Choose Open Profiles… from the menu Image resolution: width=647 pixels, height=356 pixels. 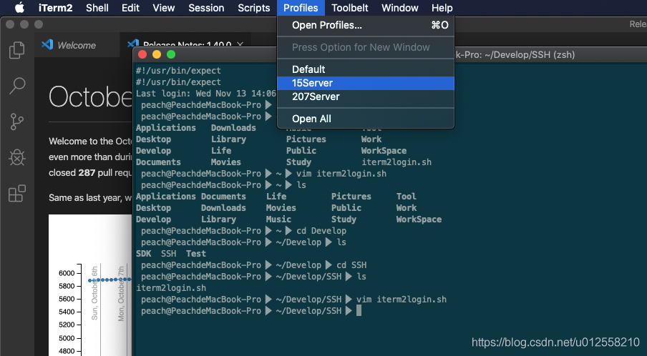tap(366, 25)
